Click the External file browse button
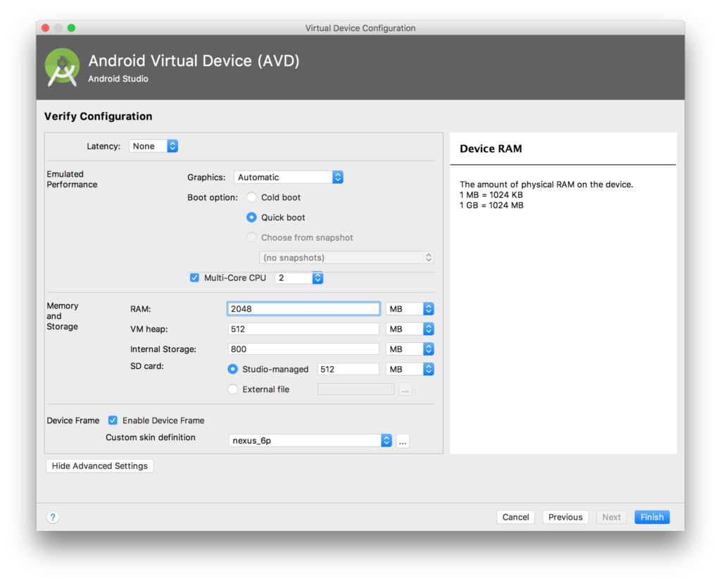Screen dimensions: 721x583 click(x=405, y=390)
